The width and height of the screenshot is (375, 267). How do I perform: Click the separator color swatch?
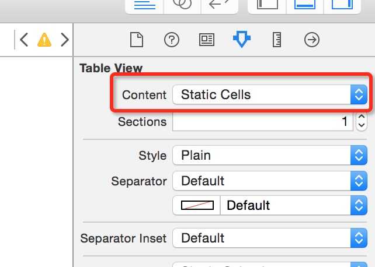pyautogui.click(x=197, y=205)
